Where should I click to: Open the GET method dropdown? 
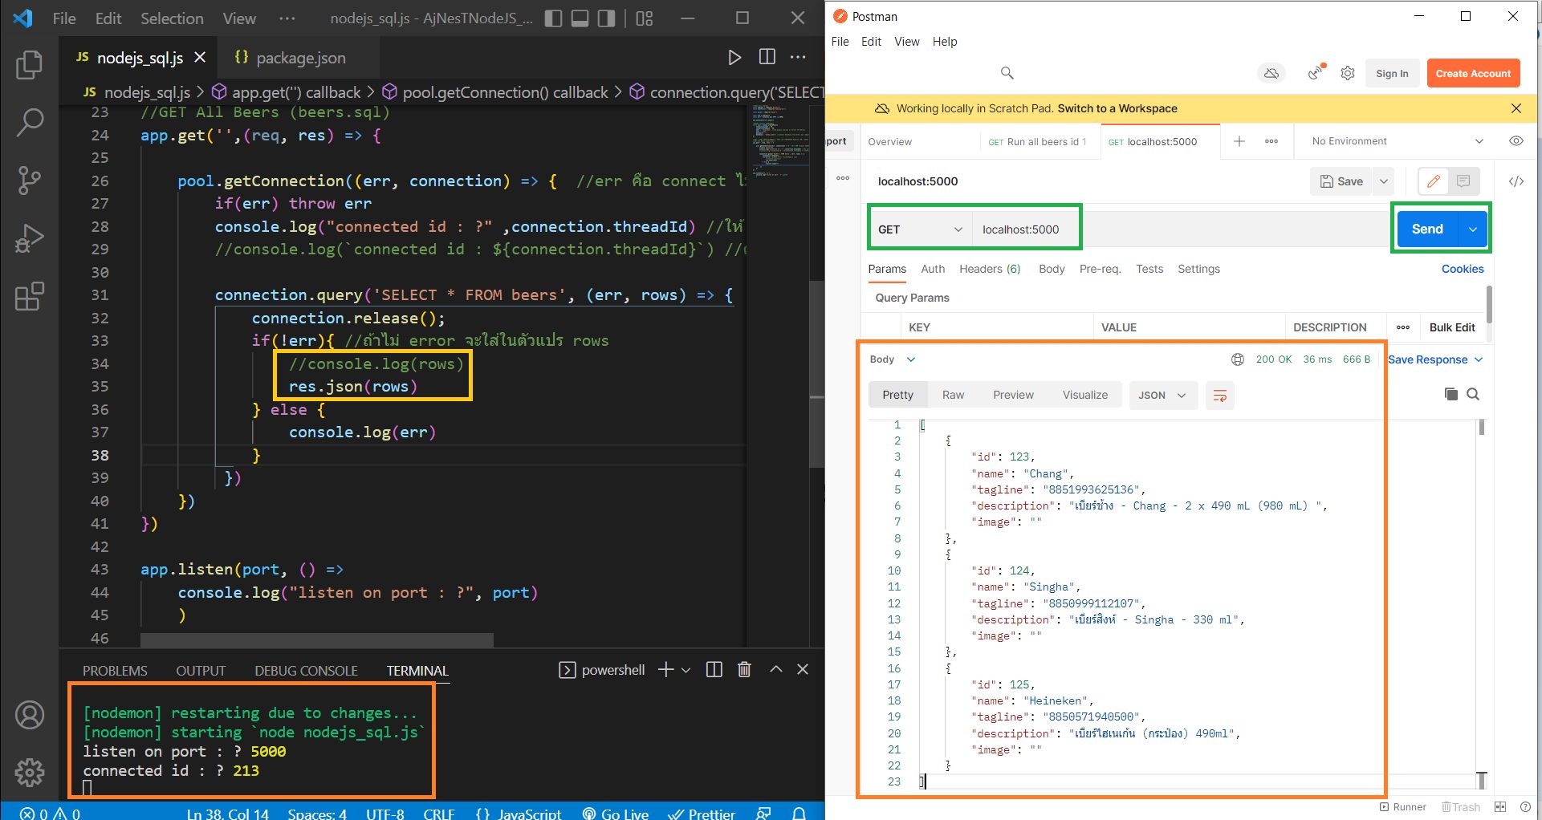click(x=920, y=229)
